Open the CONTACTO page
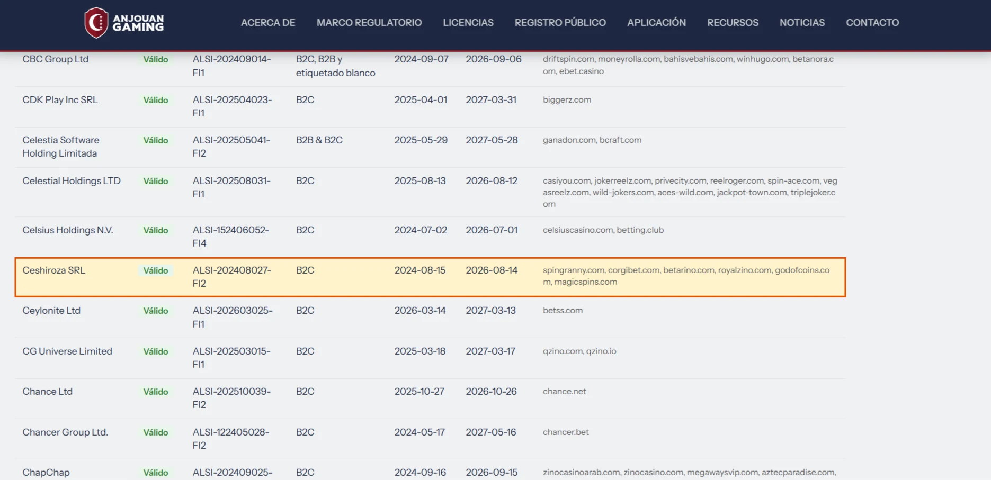 click(872, 23)
